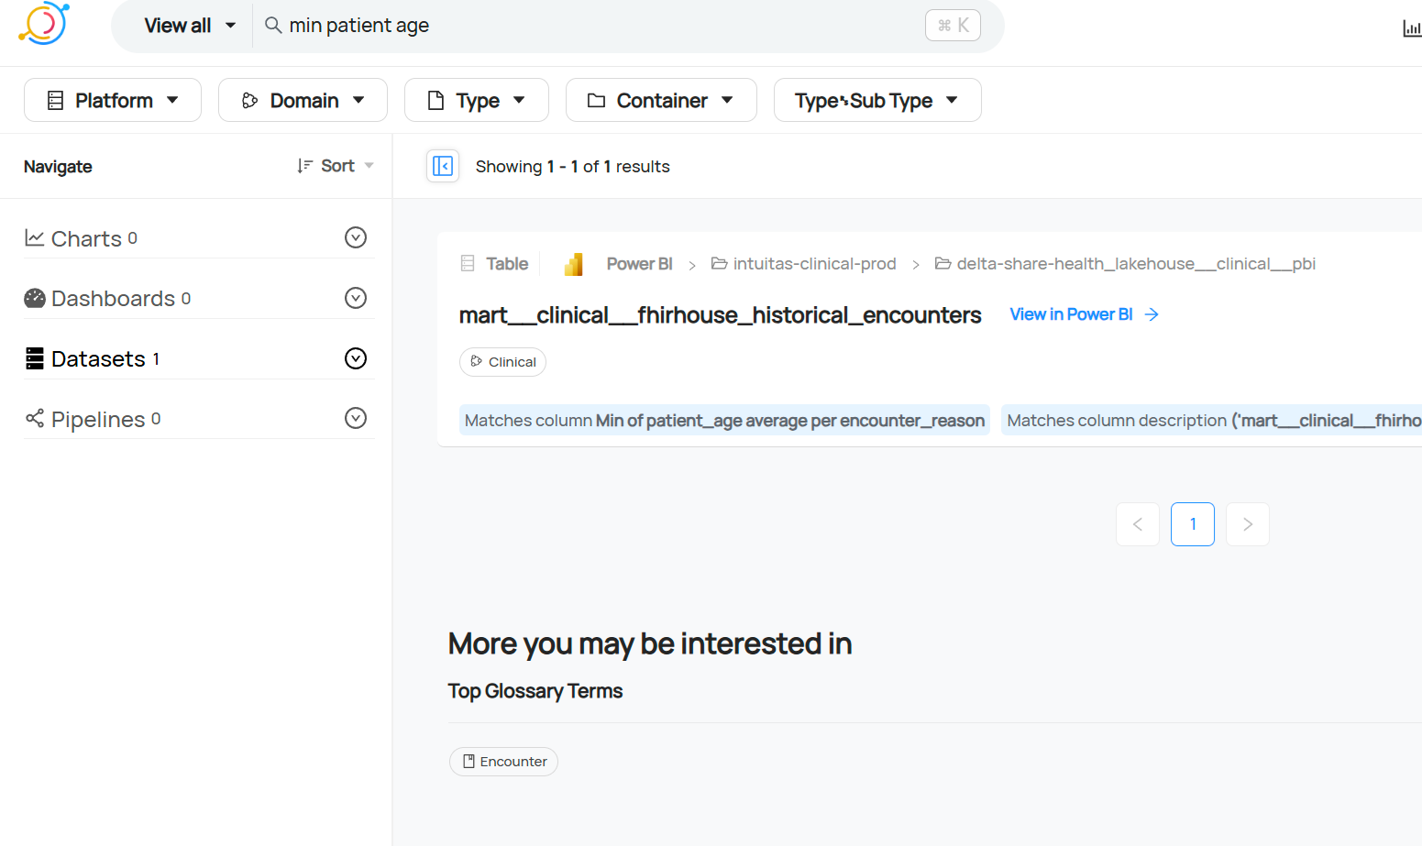Image resolution: width=1422 pixels, height=846 pixels.
Task: Expand the Dashboards section chevron
Action: pos(356,298)
